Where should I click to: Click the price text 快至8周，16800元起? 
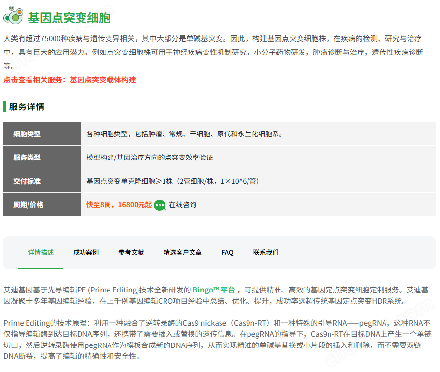(119, 205)
